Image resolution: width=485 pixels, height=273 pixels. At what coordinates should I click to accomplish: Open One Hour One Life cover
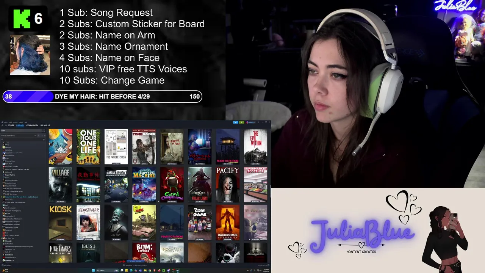88,147
